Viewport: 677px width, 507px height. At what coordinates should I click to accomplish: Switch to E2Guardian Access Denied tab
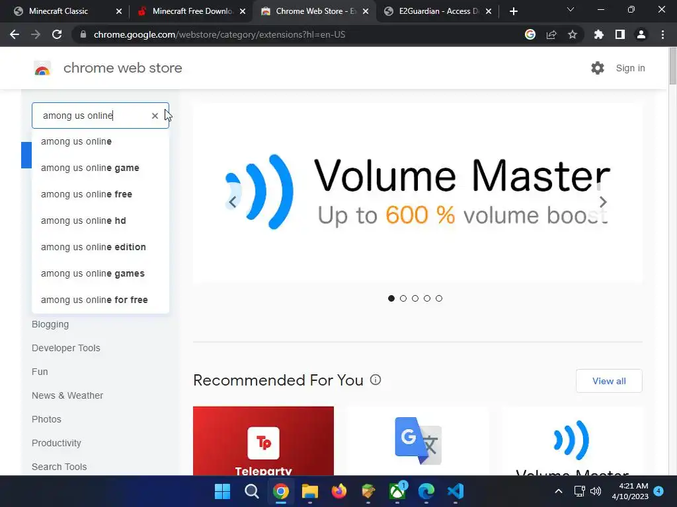pyautogui.click(x=439, y=11)
